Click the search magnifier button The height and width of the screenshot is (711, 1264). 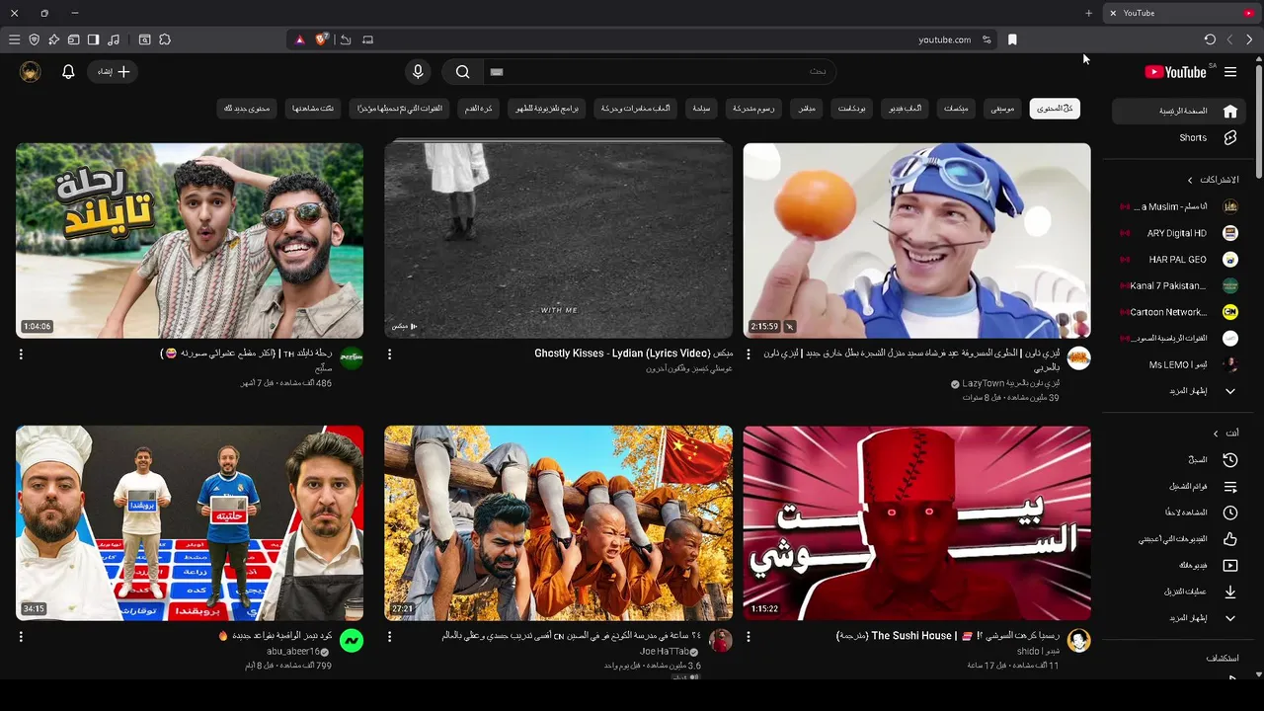pyautogui.click(x=462, y=72)
